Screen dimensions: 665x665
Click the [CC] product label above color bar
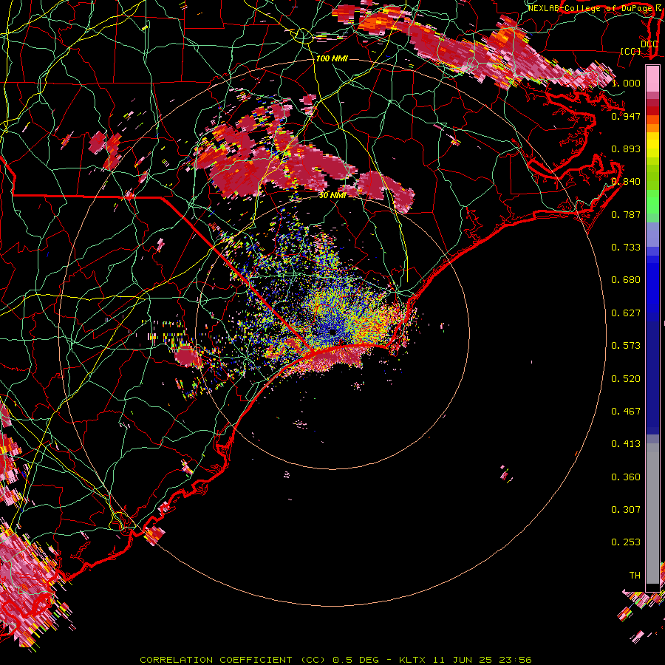[631, 51]
